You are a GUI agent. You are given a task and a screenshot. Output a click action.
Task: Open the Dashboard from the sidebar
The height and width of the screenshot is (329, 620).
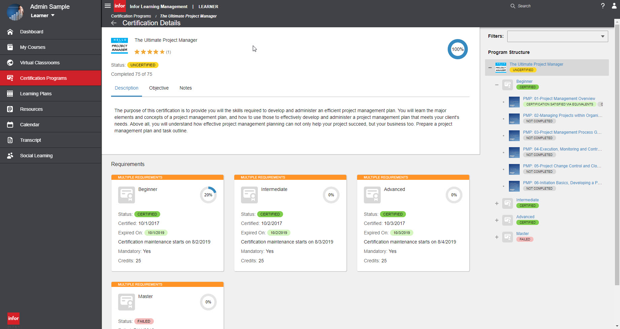coord(32,31)
